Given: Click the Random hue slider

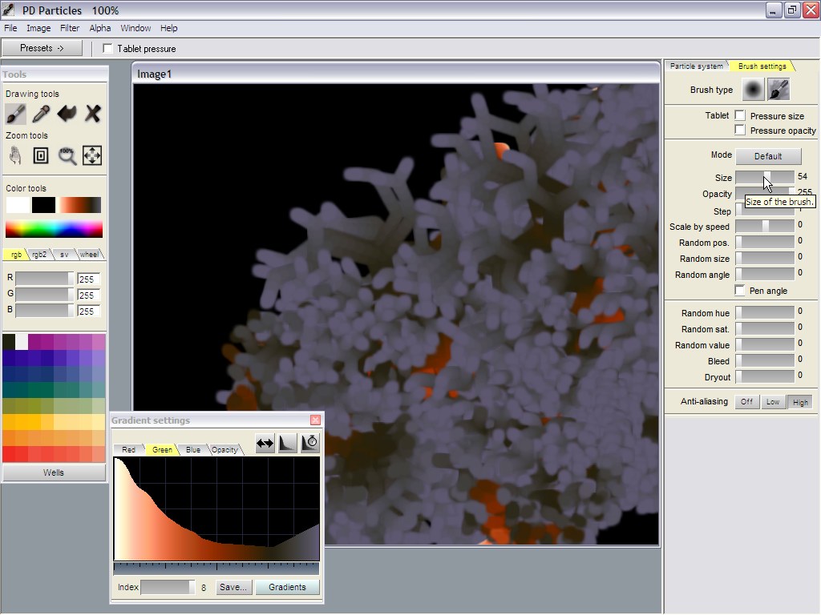Looking at the screenshot, I should pos(765,312).
